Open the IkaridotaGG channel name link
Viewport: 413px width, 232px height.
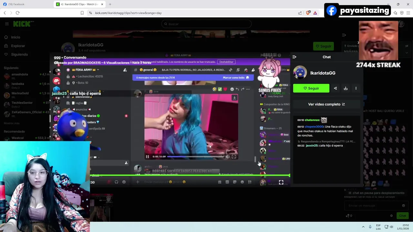point(323,73)
